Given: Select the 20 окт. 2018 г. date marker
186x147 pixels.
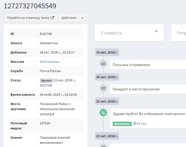Looking at the screenshot, I should (107, 77).
